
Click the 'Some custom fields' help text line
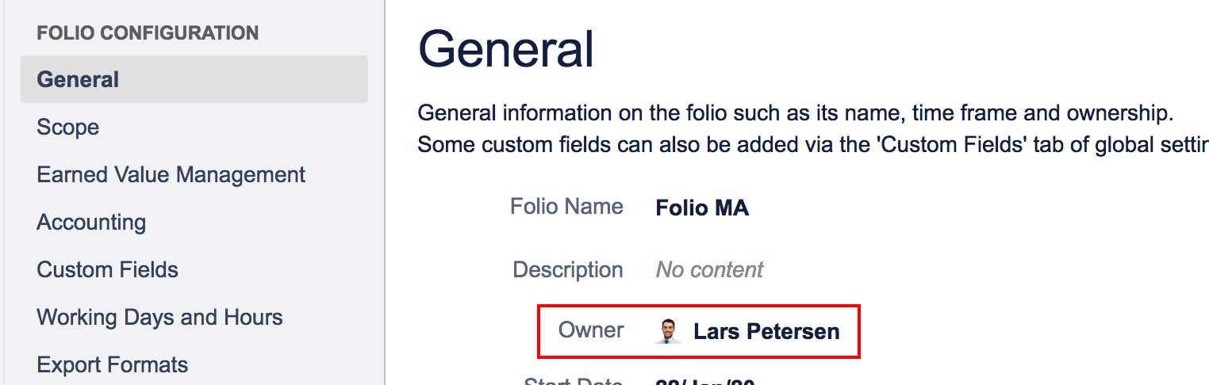pyautogui.click(x=812, y=145)
